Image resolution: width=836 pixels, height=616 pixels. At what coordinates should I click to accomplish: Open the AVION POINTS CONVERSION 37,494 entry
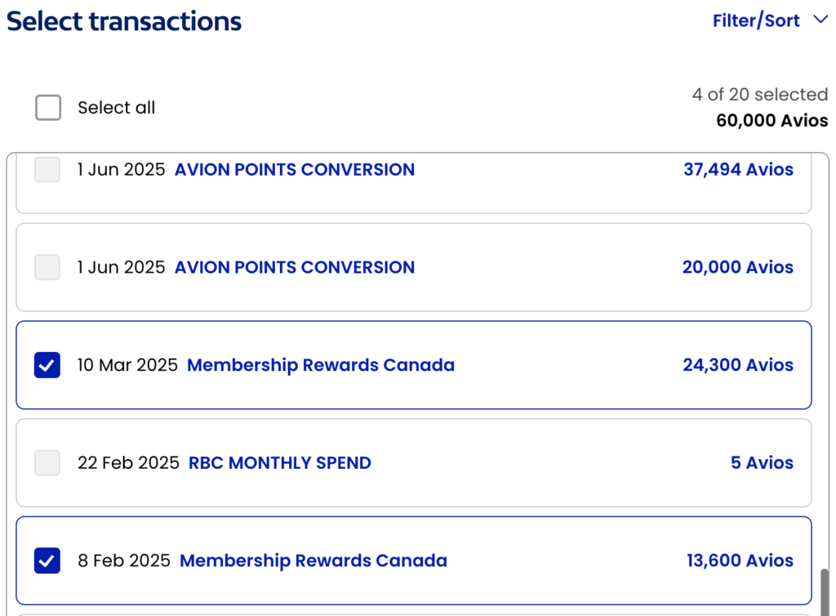coord(295,170)
